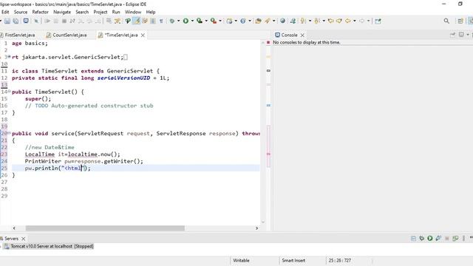This screenshot has width=473, height=266.
Task: Click the Pin Editor toolbar icon
Action: (378, 21)
